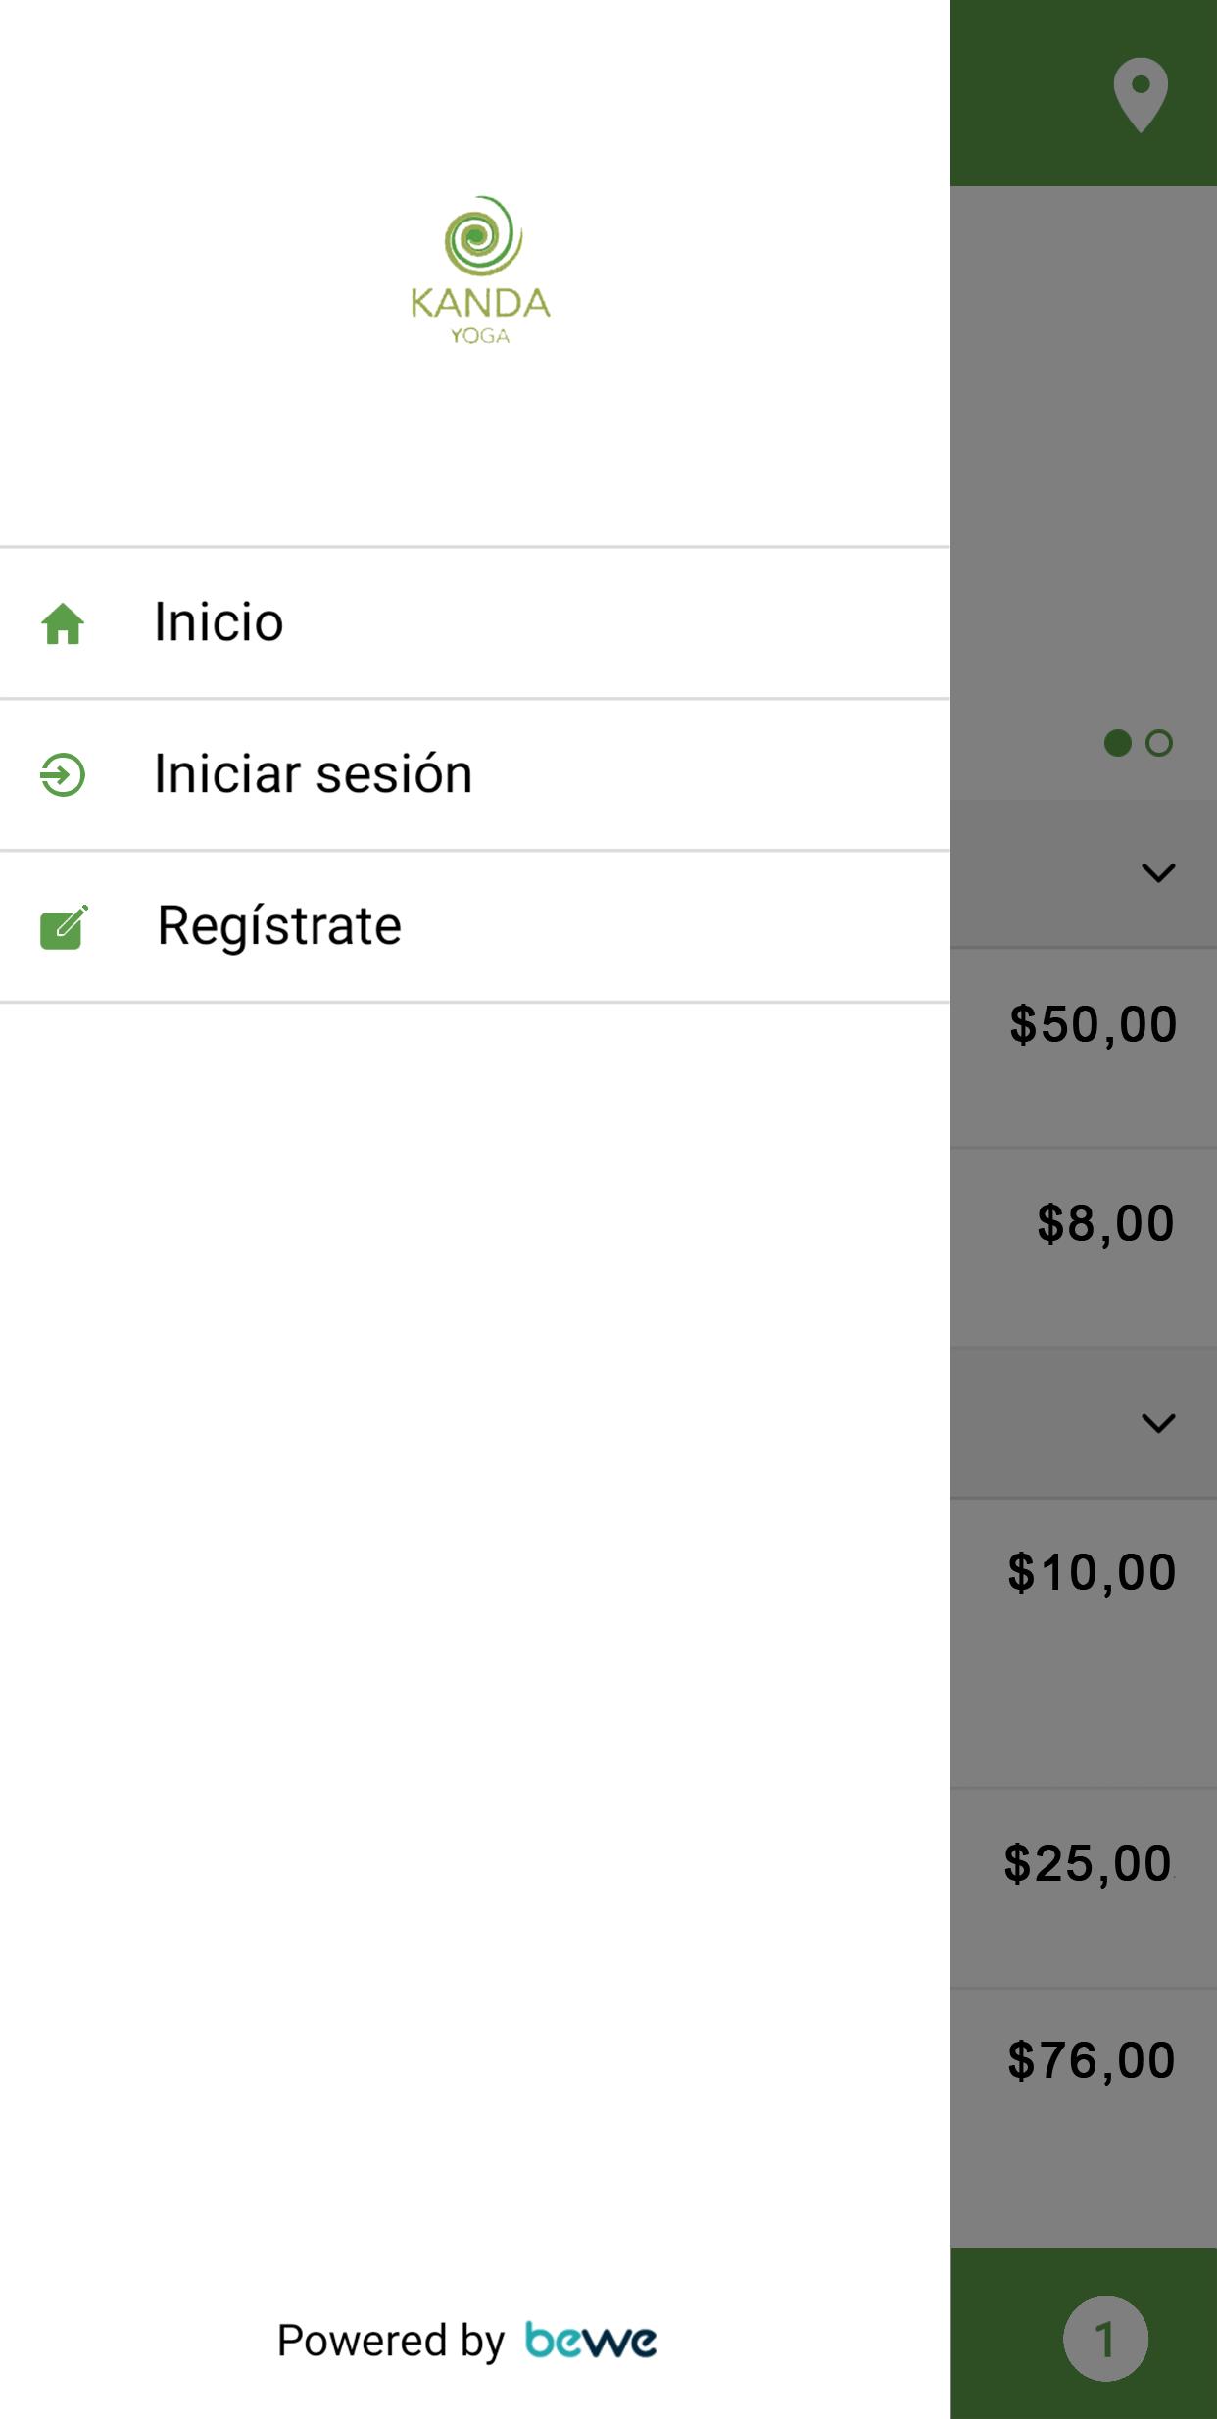The width and height of the screenshot is (1217, 2419).
Task: Open the Inicio menu item
Action: click(475, 623)
